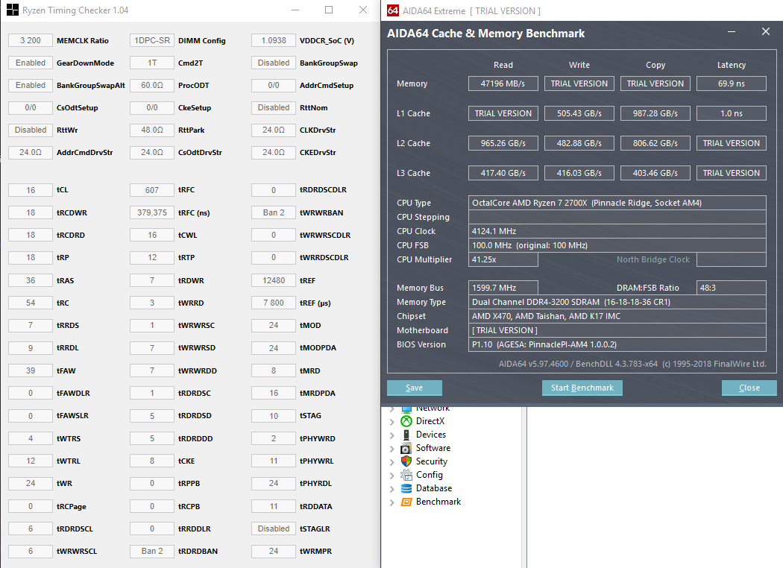Click the DirectX icon in AIDA64 tree
Screen dimensions: 783x568
pos(406,421)
